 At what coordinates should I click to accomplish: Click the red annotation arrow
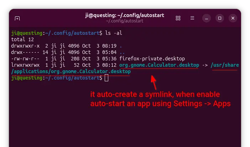(x=154, y=83)
